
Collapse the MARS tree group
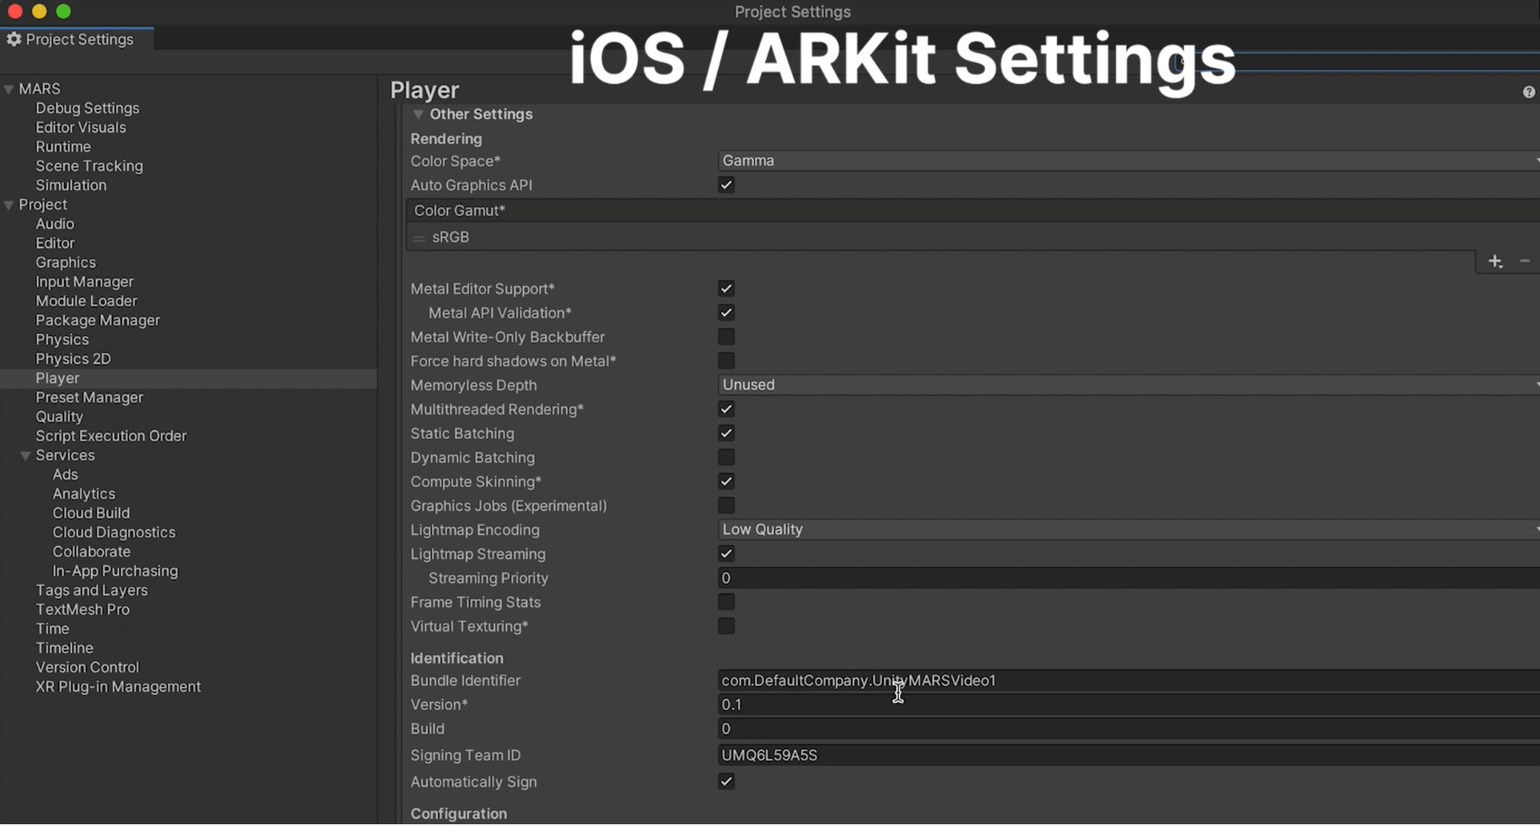click(x=9, y=89)
